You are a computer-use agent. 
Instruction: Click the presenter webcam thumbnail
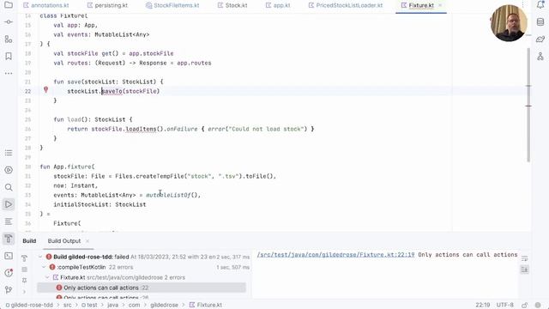coord(509,23)
